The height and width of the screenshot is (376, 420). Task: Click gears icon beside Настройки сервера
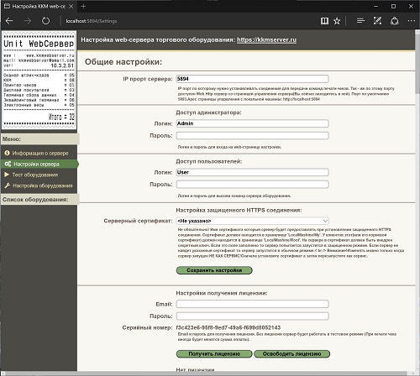[x=8, y=164]
